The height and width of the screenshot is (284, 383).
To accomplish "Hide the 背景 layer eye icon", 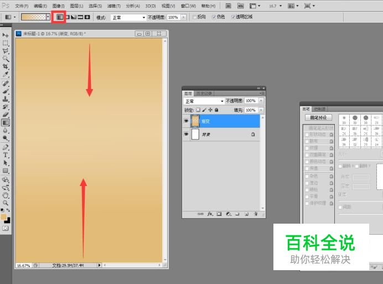I will (186, 134).
